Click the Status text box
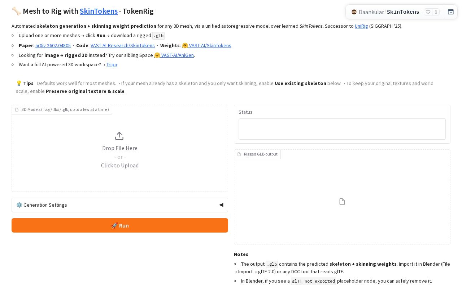462x288 pixels. click(342, 129)
